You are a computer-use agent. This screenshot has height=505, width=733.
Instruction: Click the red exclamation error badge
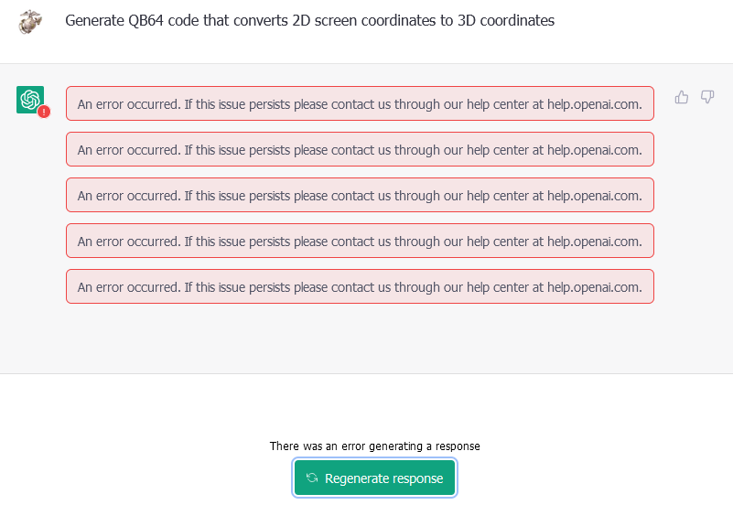(44, 112)
